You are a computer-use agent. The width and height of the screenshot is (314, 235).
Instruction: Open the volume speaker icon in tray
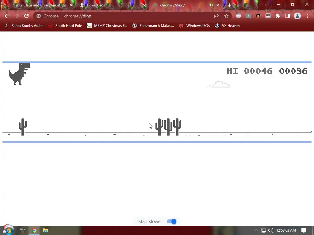270,230
